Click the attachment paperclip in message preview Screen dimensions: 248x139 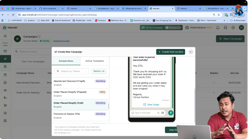pos(158,113)
